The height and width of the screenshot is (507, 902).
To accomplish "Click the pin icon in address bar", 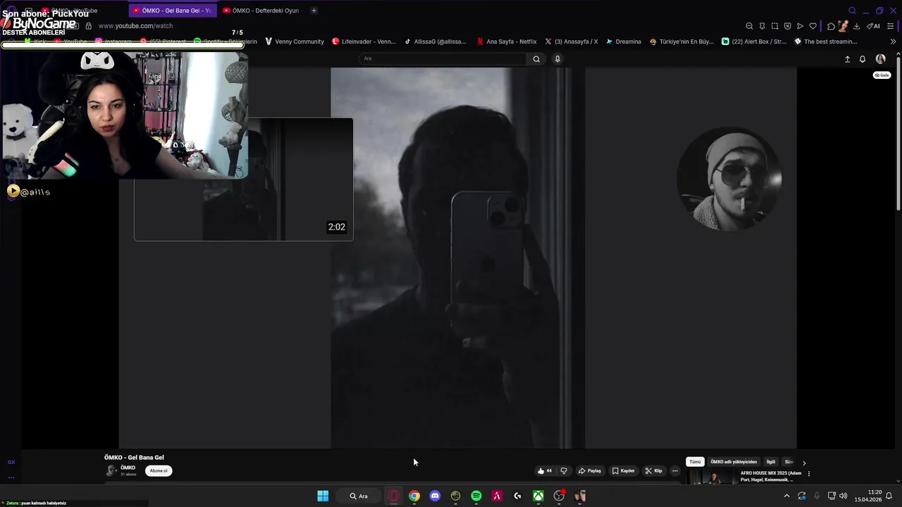I will [762, 26].
